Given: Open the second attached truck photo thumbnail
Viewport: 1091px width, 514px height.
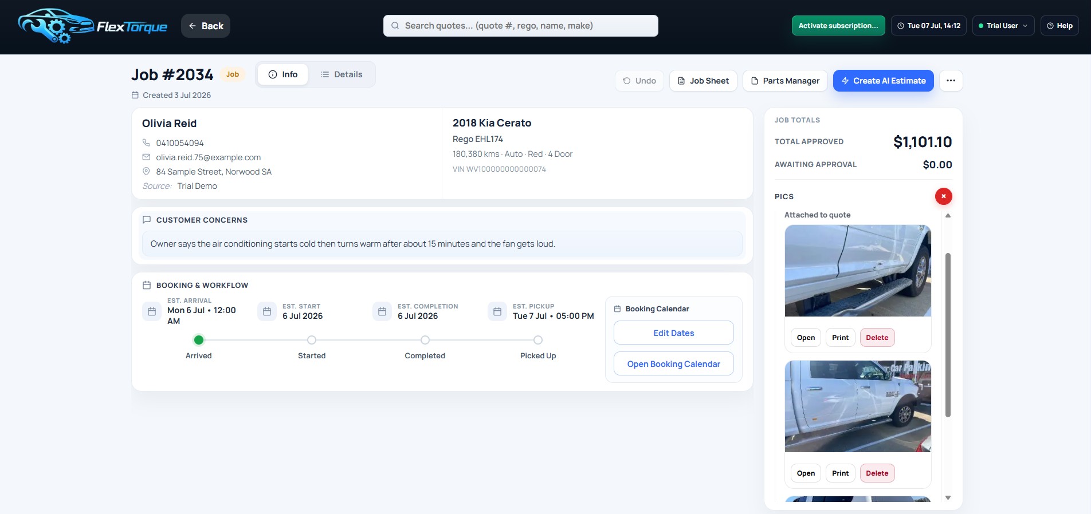Looking at the screenshot, I should [858, 406].
